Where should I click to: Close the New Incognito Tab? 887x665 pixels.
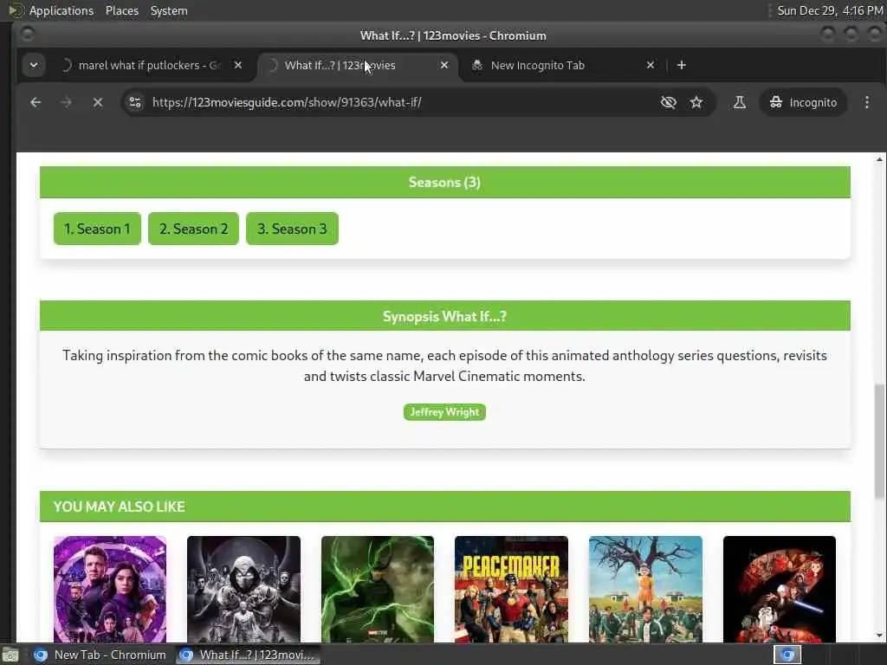click(651, 65)
